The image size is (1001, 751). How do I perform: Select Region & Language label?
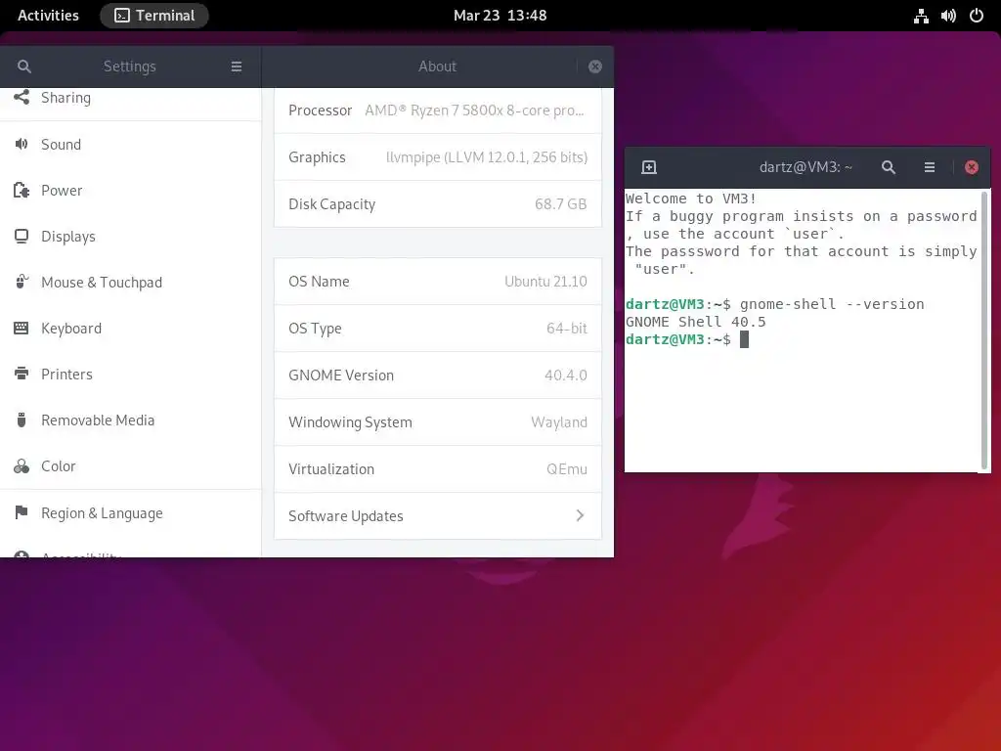coord(102,512)
